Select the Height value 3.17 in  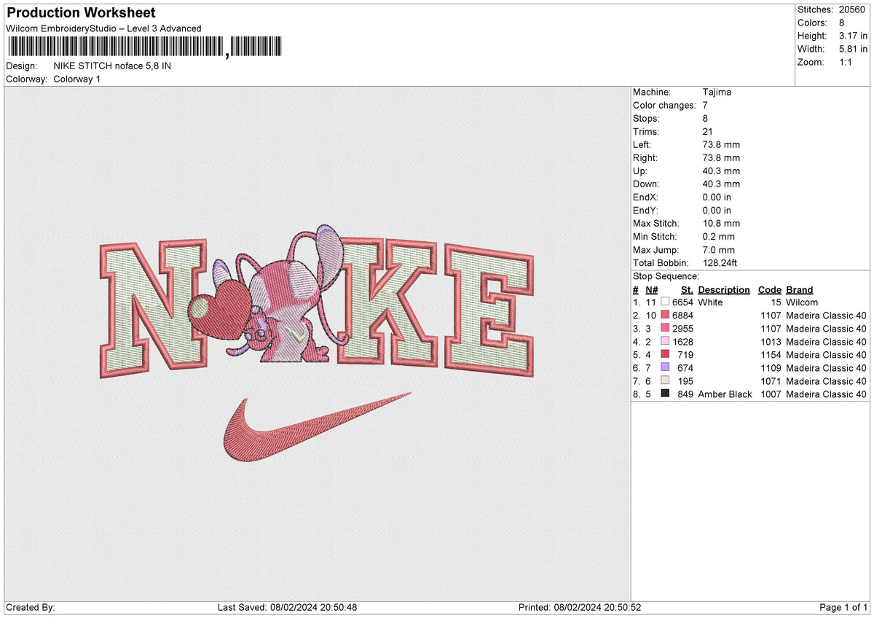pos(854,36)
